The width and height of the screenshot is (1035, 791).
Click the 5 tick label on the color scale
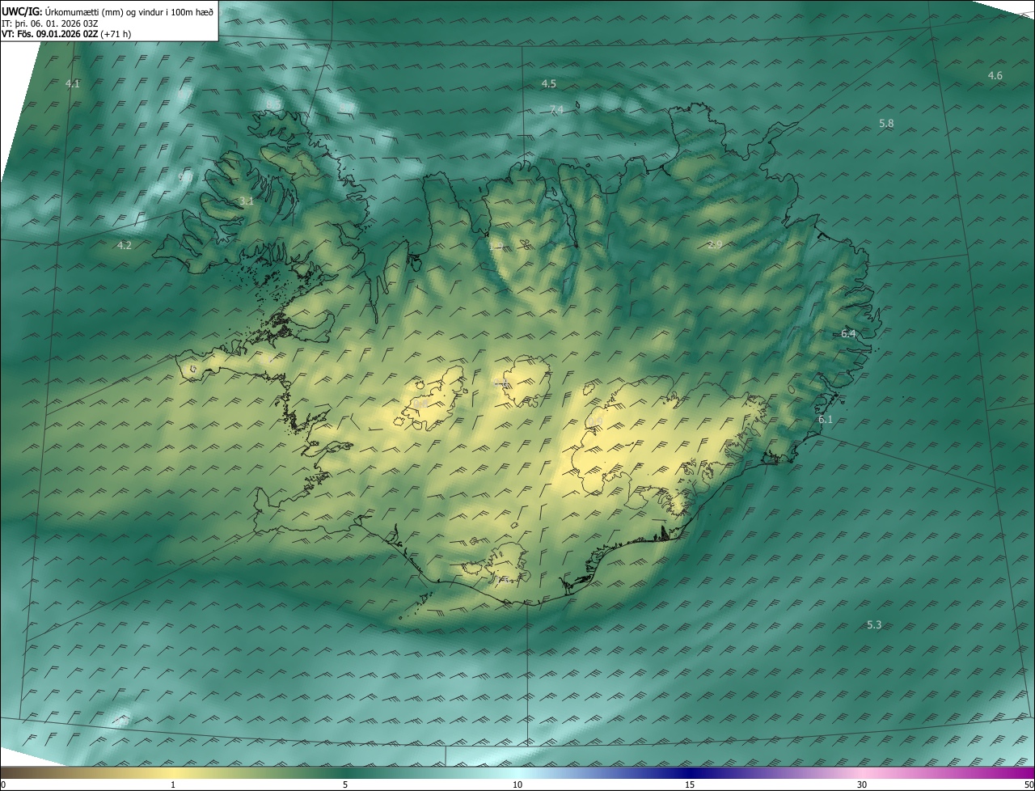click(x=345, y=785)
